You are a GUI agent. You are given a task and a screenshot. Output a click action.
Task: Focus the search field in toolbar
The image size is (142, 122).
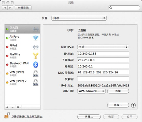[124, 8]
